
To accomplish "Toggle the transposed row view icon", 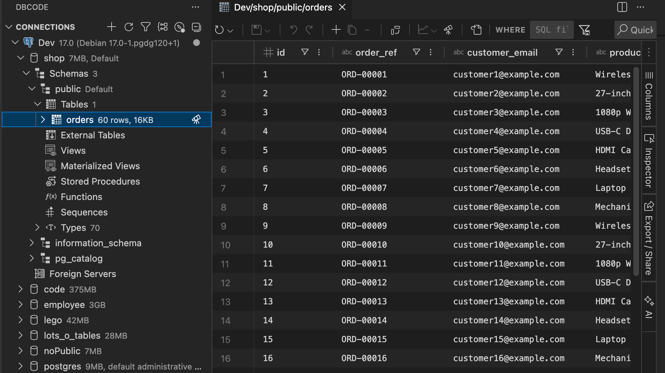I will (x=395, y=30).
